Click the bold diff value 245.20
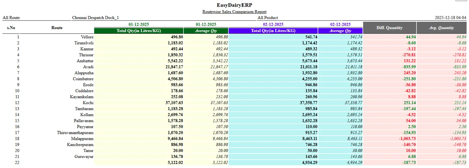 point(410,73)
